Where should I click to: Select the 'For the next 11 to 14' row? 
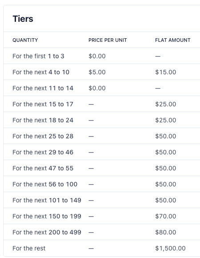point(102,88)
